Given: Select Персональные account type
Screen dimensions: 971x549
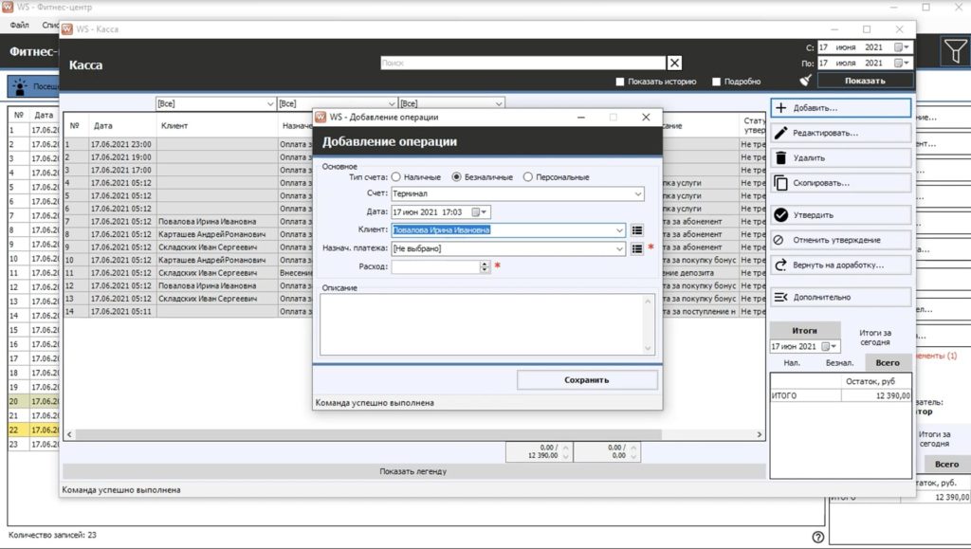Looking at the screenshot, I should pos(527,177).
